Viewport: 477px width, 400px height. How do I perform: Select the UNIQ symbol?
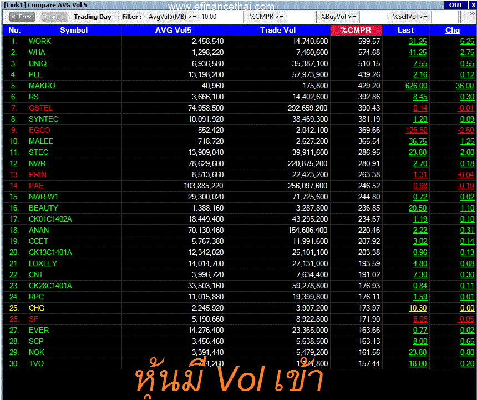coord(38,63)
